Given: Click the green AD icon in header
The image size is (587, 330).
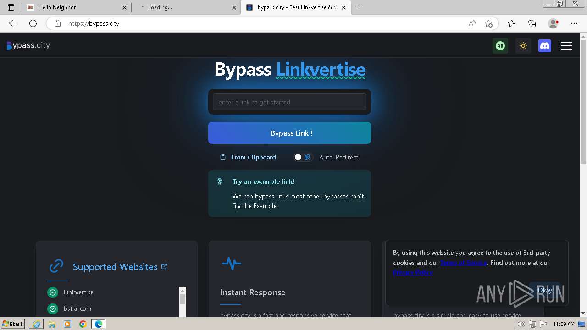Looking at the screenshot, I should tap(500, 46).
